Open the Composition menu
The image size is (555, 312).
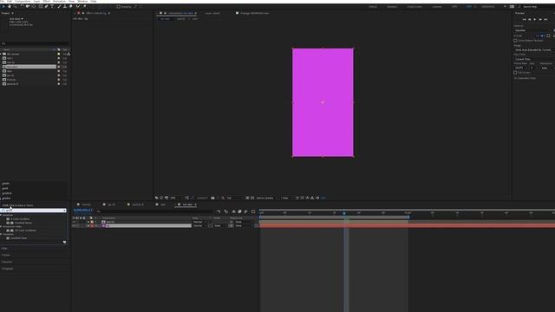pos(23,2)
